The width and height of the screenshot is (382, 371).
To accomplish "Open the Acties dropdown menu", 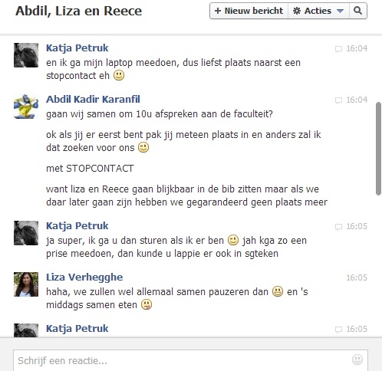I will click(x=318, y=11).
